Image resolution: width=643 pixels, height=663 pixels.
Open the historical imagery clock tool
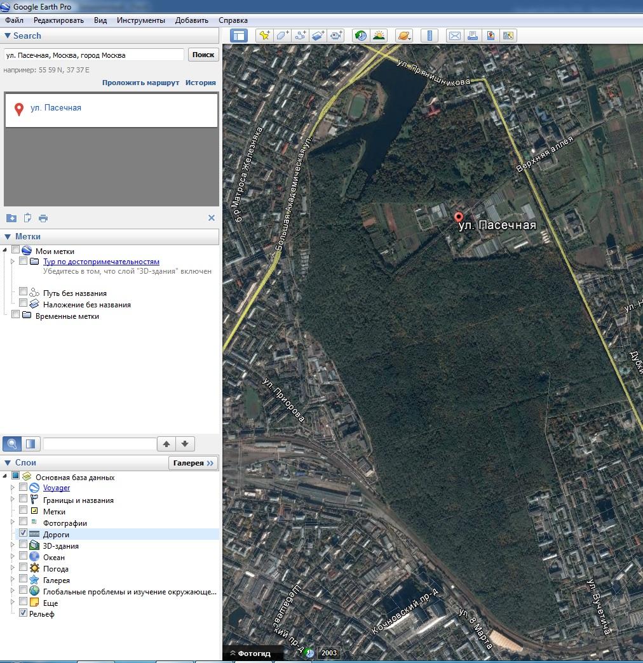361,36
